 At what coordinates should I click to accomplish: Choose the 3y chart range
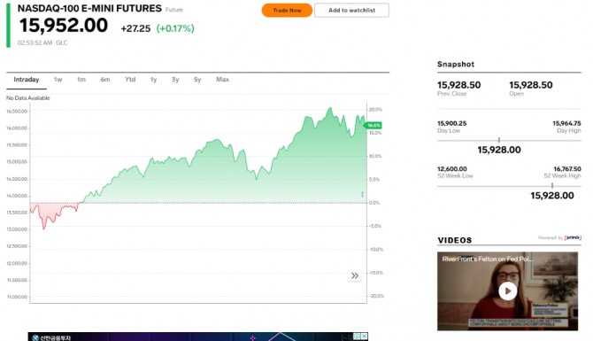click(x=175, y=80)
